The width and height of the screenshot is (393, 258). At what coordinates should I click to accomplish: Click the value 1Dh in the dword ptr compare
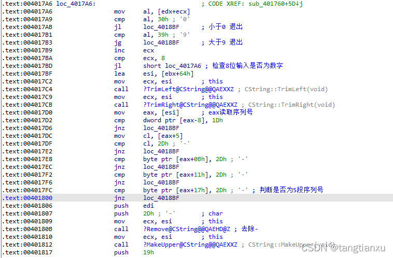[217, 120]
